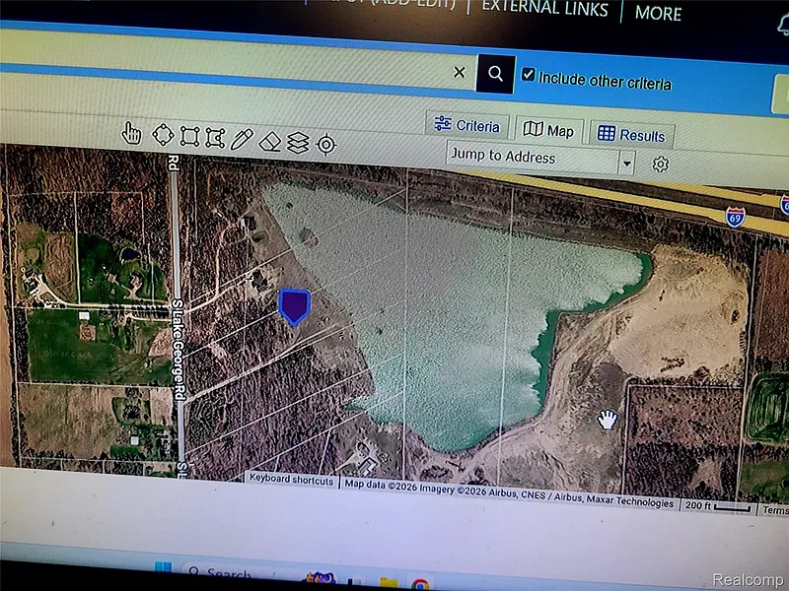Image resolution: width=789 pixels, height=591 pixels.
Task: Open the EXTERNAL LINKS menu
Action: click(x=546, y=7)
